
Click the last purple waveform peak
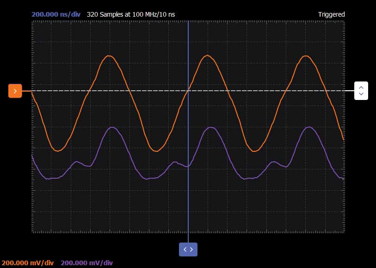point(309,127)
